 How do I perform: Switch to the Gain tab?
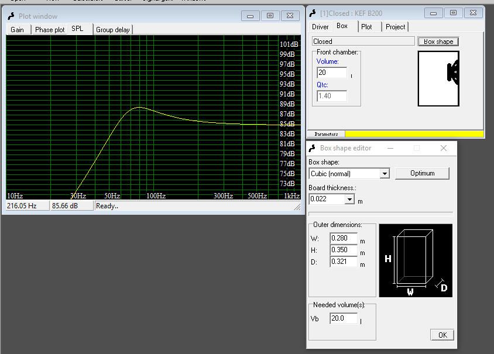pos(18,30)
